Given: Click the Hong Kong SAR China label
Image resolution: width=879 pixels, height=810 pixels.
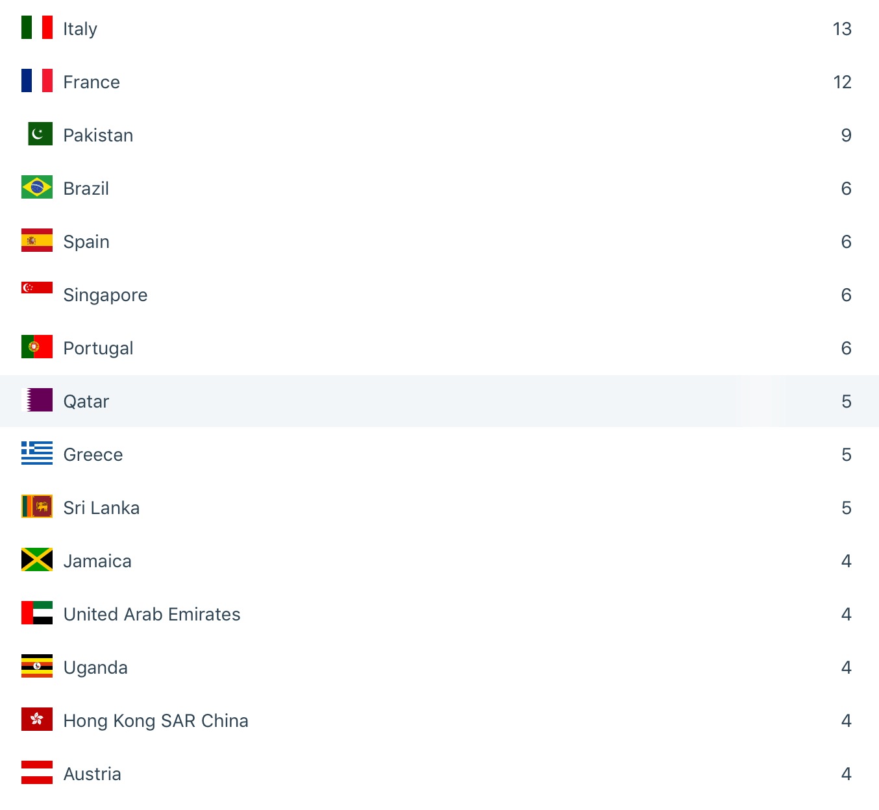Looking at the screenshot, I should coord(156,720).
